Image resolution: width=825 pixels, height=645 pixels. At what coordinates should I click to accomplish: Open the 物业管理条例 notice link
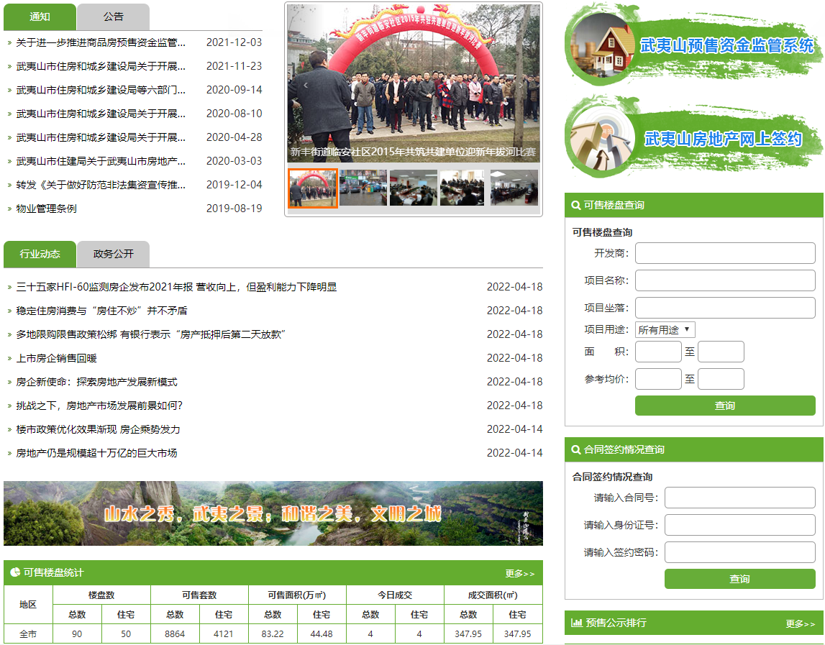pyautogui.click(x=47, y=209)
